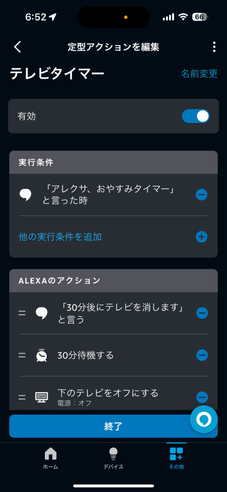The height and width of the screenshot is (492, 227).
Task: Disable the 有効 routine toggle
Action: 196,116
